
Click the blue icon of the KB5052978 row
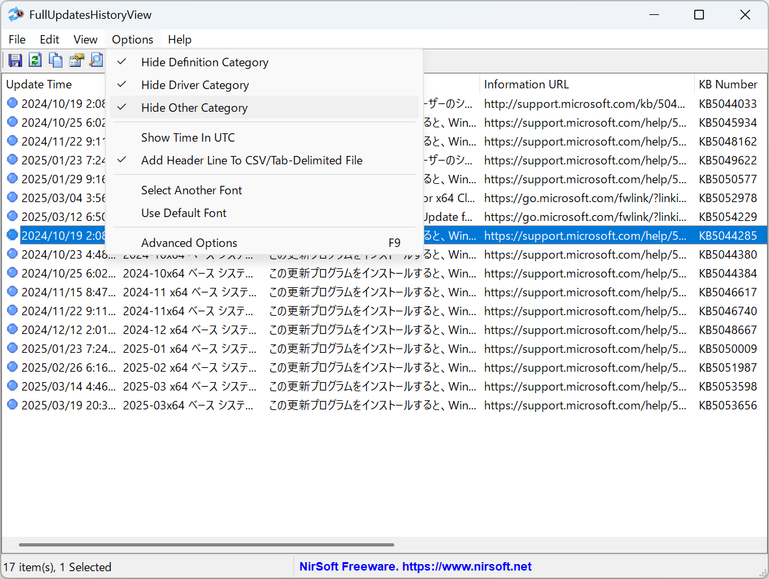12,198
